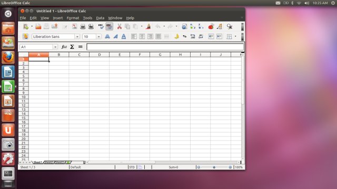Zoom in with the plus button
This screenshot has width=337, height=189.
230,167
